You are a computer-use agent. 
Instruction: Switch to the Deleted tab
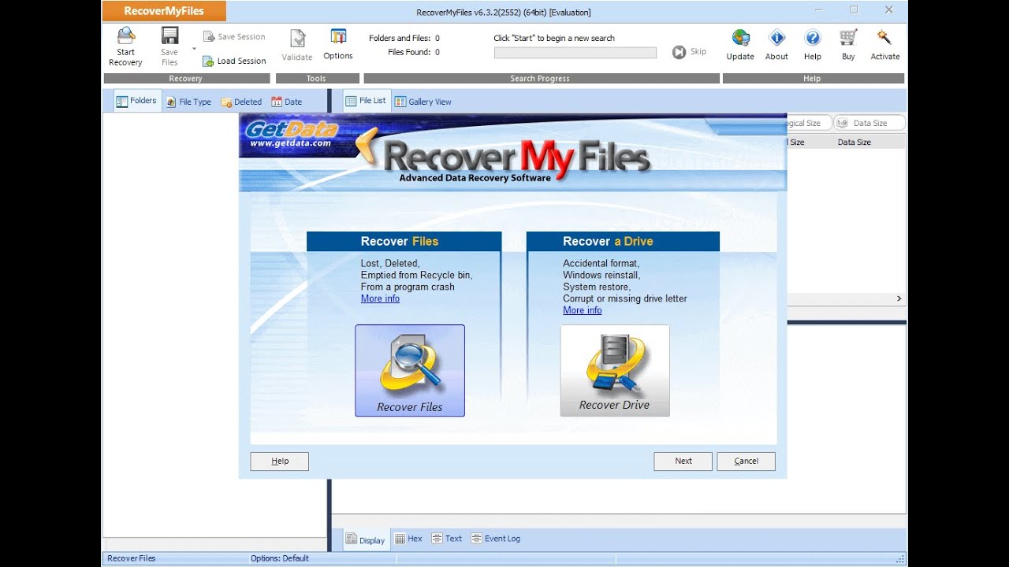(x=241, y=102)
